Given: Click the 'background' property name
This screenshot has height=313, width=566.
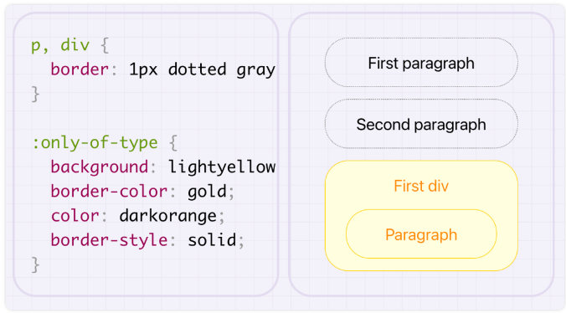Looking at the screenshot, I should pos(100,167).
